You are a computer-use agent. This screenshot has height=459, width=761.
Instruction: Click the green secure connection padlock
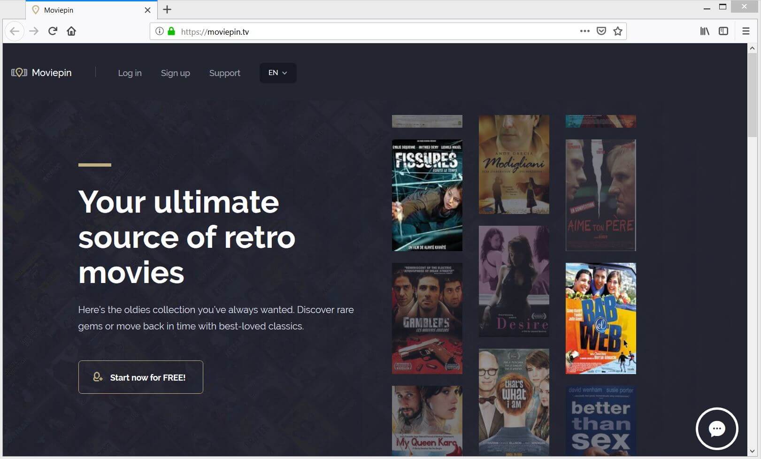[x=171, y=31]
